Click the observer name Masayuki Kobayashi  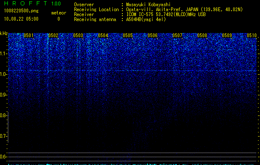click(x=148, y=5)
